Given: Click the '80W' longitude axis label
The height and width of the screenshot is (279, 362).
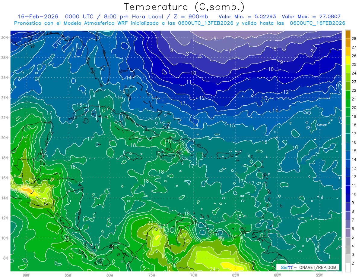Looking at the screenshot, I should click(x=110, y=275).
